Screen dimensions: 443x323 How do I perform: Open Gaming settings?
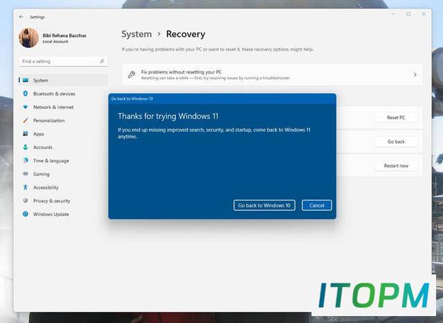click(x=64, y=174)
